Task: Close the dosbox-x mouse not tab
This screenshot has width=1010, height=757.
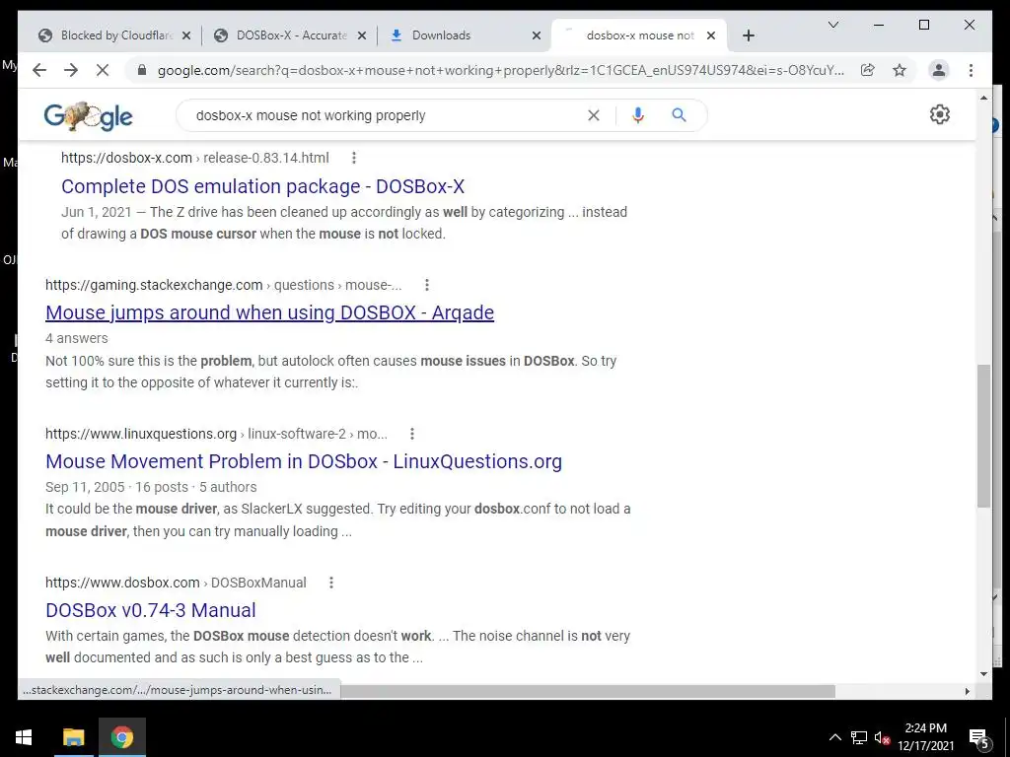Action: 711,35
